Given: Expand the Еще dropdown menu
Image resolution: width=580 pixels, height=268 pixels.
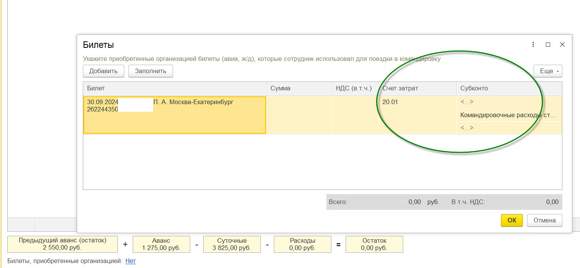Looking at the screenshot, I should (548, 71).
